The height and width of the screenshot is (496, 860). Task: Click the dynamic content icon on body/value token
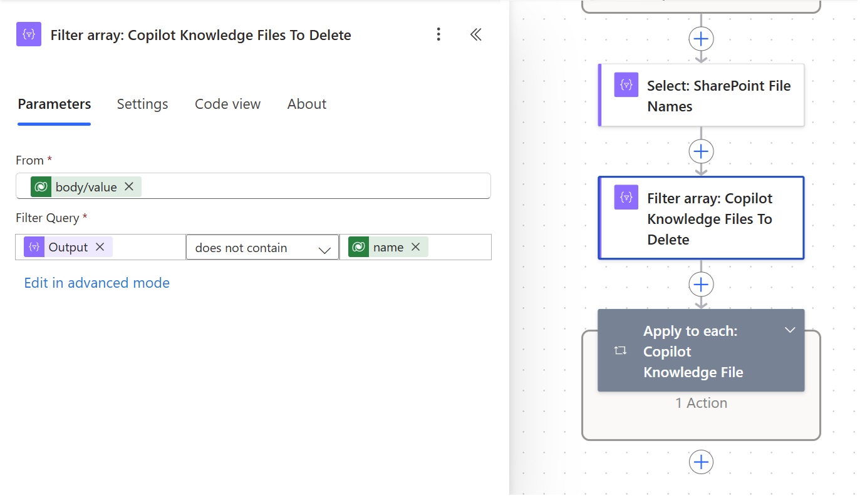point(41,186)
